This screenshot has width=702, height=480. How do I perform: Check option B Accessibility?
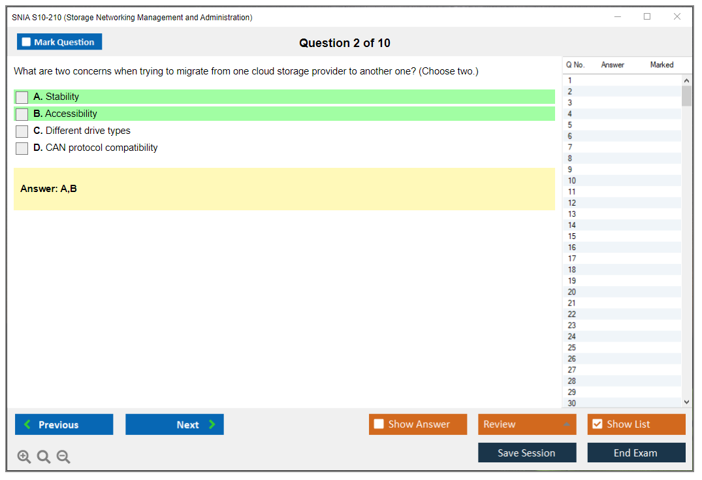pyautogui.click(x=22, y=114)
